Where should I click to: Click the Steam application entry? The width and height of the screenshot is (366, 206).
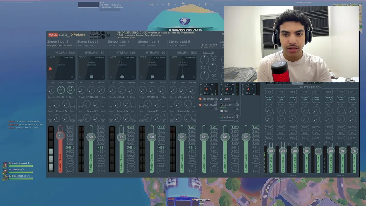[225, 99]
